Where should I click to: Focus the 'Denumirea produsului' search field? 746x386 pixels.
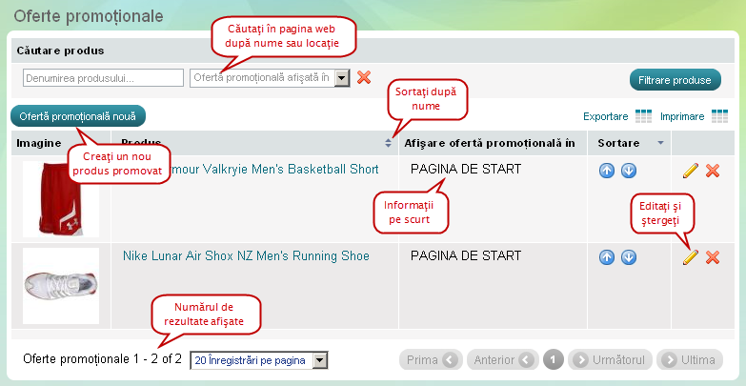coord(103,78)
